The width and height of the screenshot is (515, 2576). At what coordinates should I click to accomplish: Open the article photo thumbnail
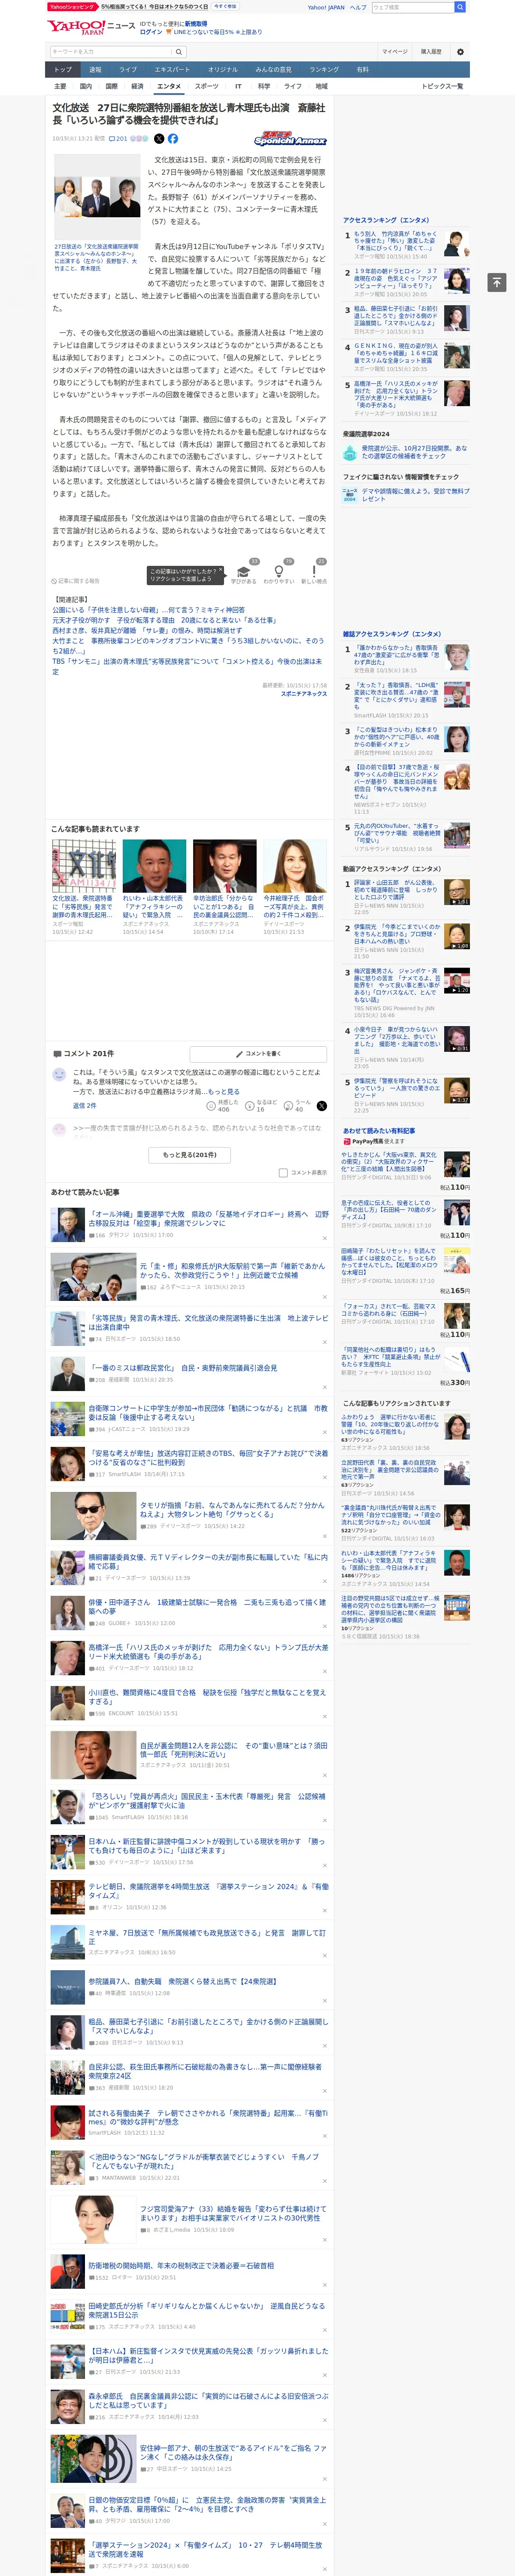(x=96, y=197)
